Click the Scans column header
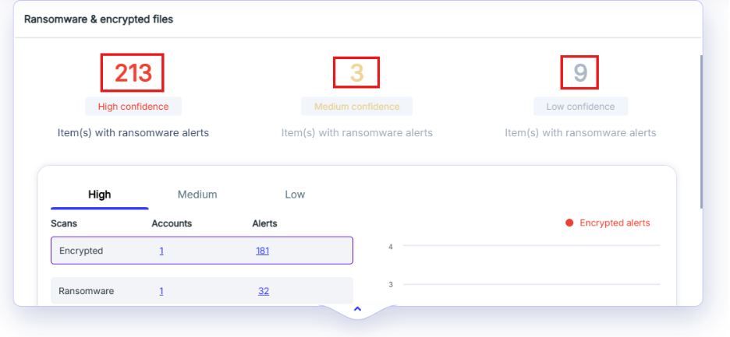 (x=64, y=223)
